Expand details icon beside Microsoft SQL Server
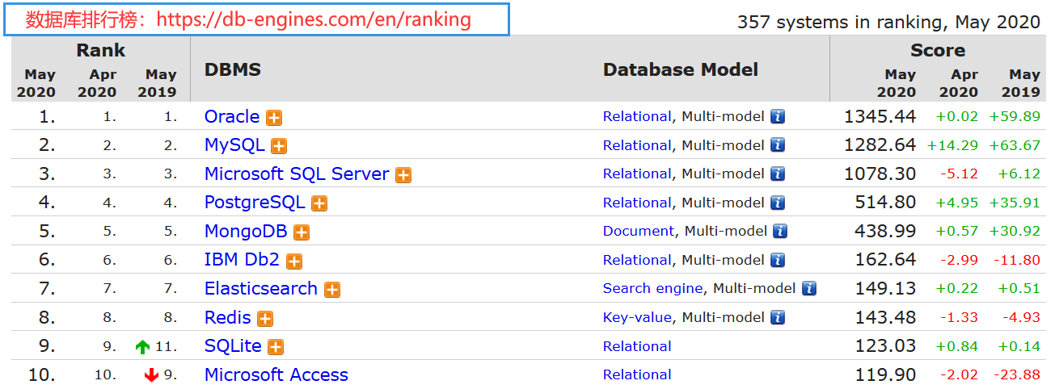1055x389 pixels. click(x=403, y=175)
